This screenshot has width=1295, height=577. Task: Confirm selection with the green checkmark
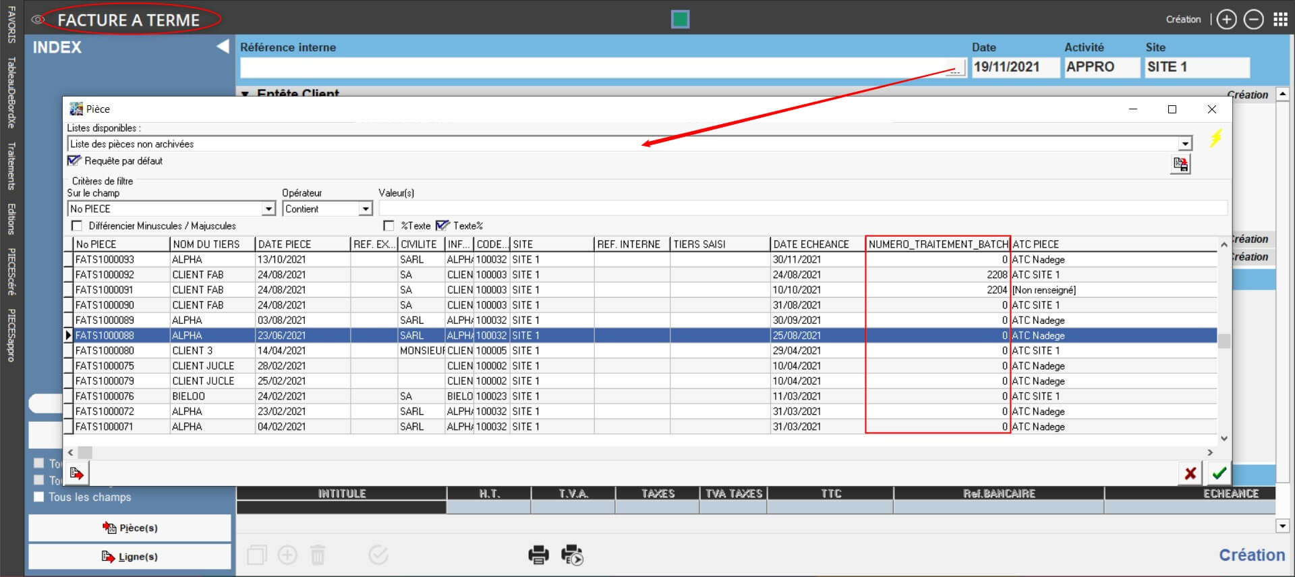pos(1219,473)
